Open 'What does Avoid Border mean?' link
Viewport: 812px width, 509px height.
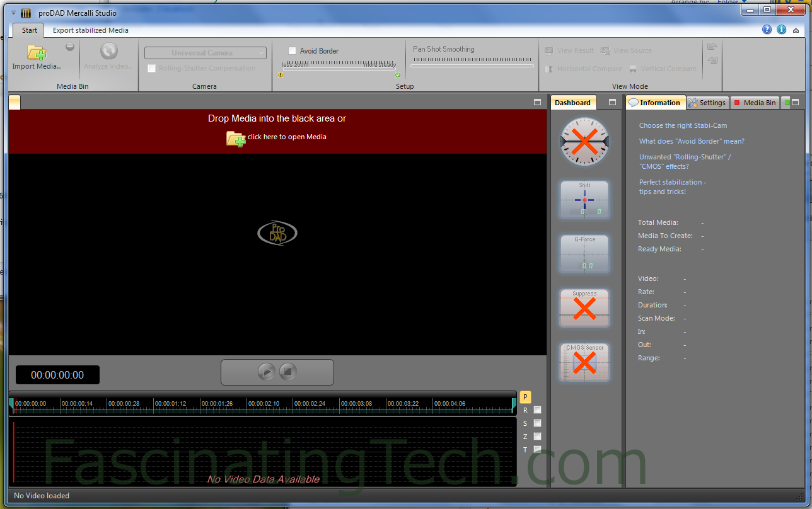click(692, 141)
